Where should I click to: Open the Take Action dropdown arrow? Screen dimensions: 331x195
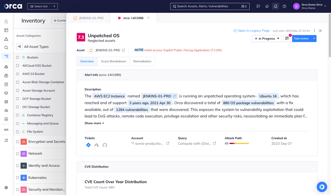tap(314, 38)
